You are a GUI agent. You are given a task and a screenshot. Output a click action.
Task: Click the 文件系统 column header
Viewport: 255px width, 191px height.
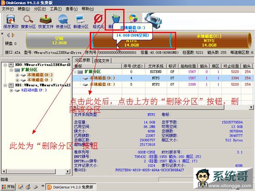pyautogui.click(x=156, y=66)
